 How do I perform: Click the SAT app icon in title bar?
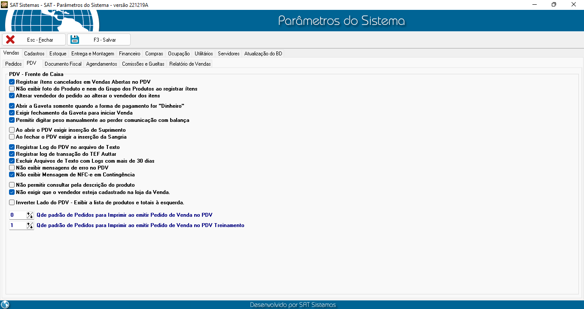4,4
